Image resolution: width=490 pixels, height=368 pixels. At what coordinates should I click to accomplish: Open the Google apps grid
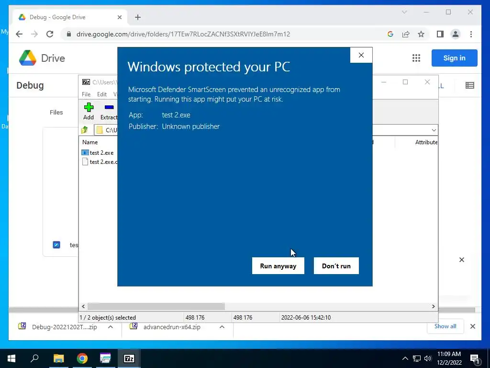point(416,58)
